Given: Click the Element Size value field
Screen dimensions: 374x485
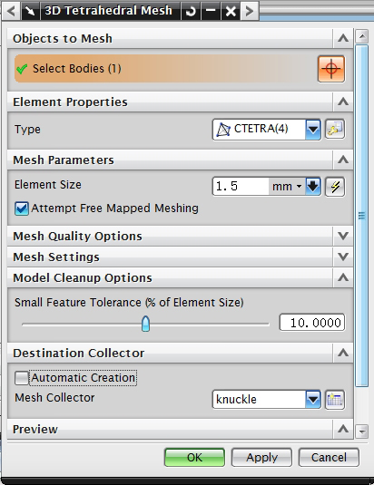Looking at the screenshot, I should [241, 187].
